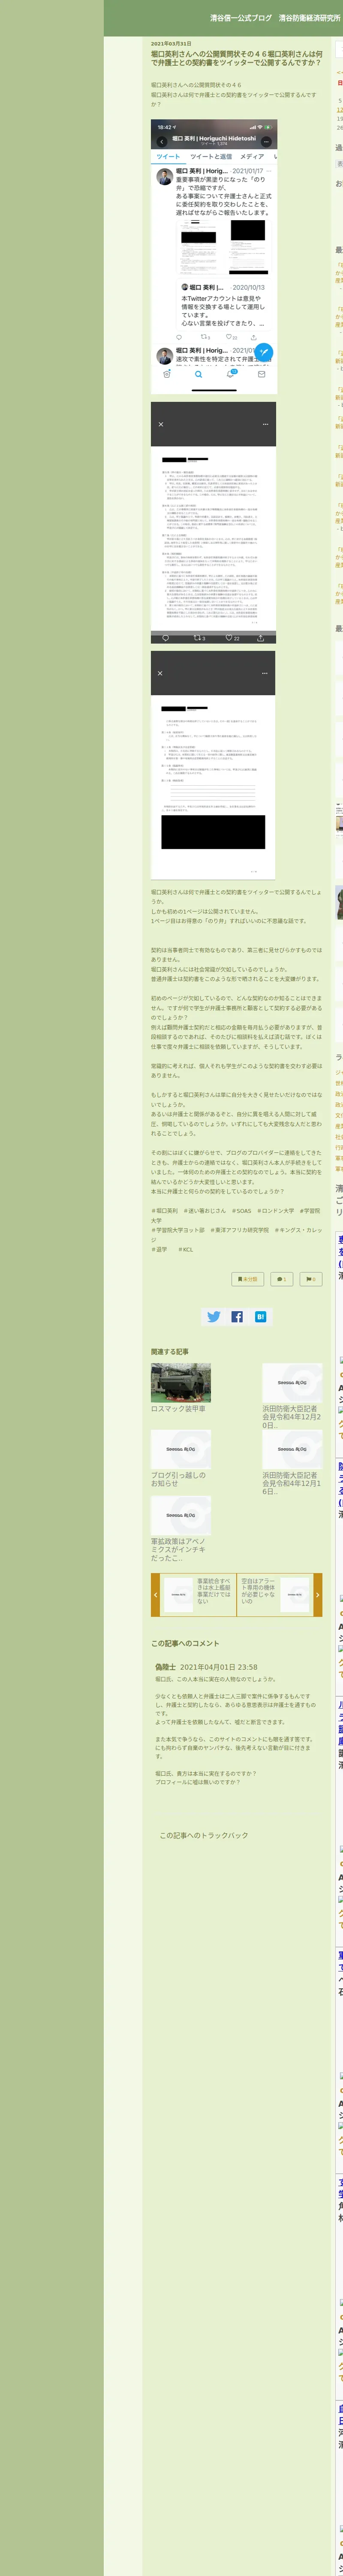The image size is (343, 2576).
Task: Click commenter name 偽隆士
Action: 165,1667
